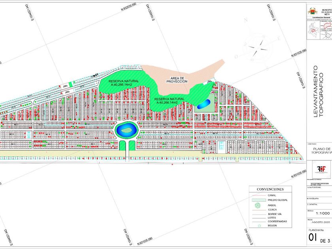
Task: Click the CONVENCIONES legend heading
Action: [x=270, y=189]
